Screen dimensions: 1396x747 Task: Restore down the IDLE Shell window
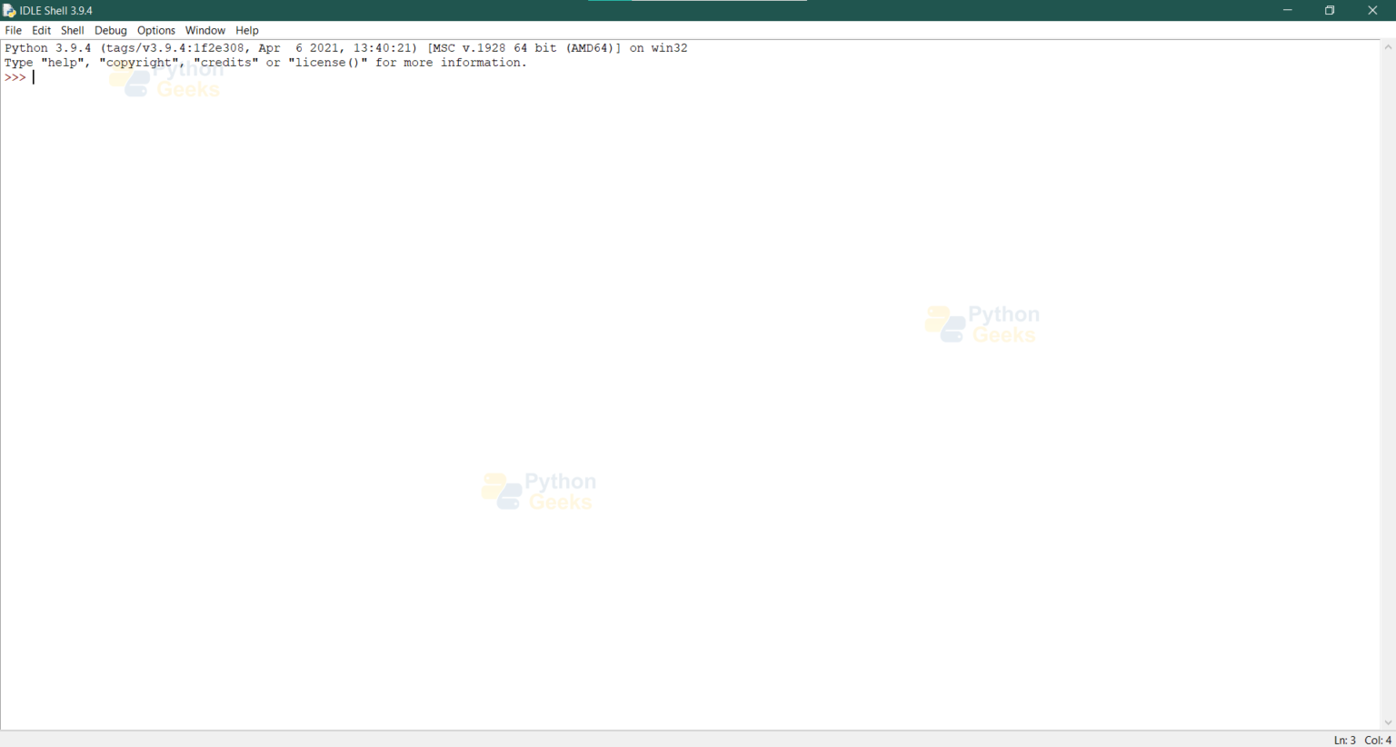[x=1330, y=11]
